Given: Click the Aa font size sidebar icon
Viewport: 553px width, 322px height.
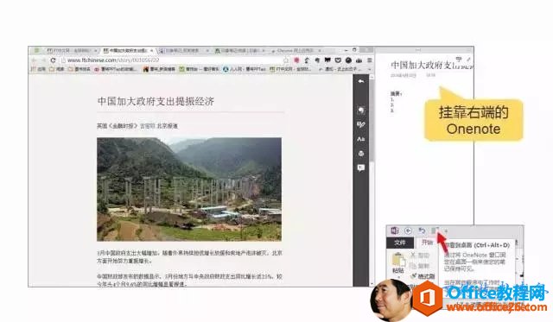Looking at the screenshot, I should coord(361,139).
